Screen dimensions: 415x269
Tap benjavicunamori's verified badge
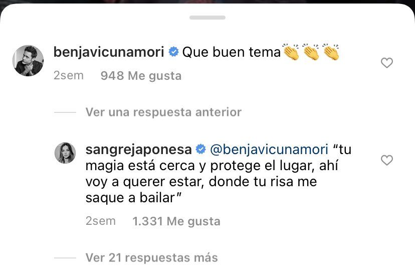[x=173, y=52]
